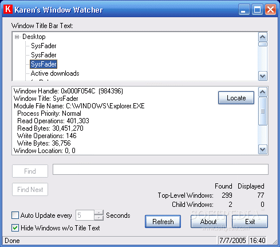This screenshot has height=247, width=280.
Task: Click the Window Title: SysFader line
Action: 46,99
